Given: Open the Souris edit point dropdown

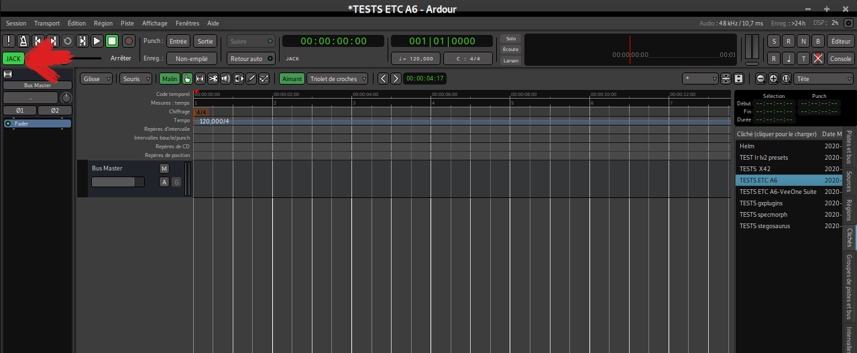Looking at the screenshot, I should click(x=135, y=79).
